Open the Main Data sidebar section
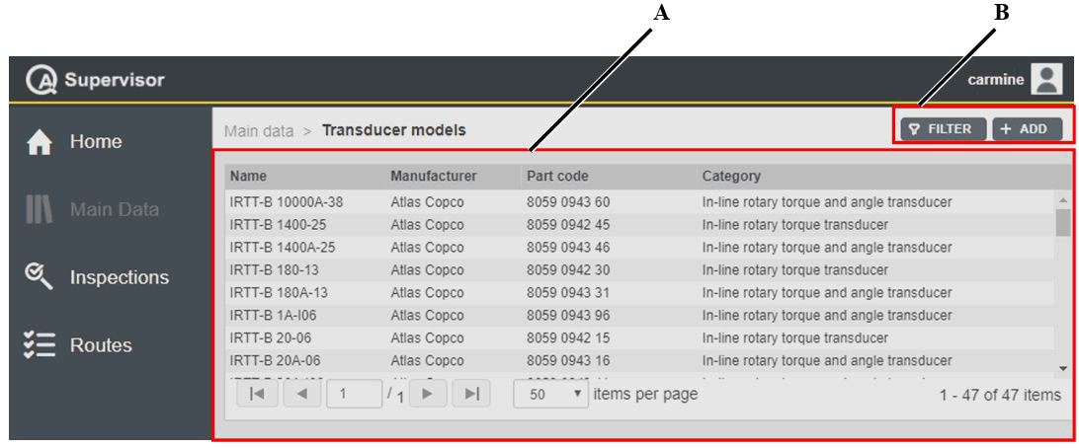 113,209
